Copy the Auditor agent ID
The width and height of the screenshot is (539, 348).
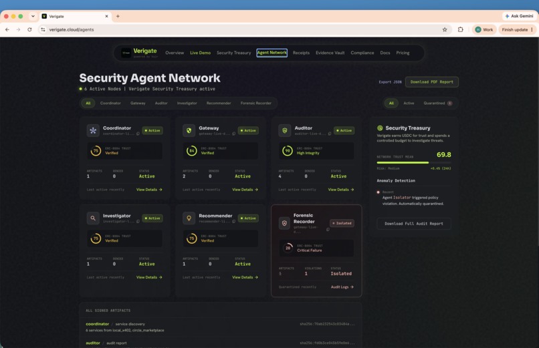coord(330,134)
